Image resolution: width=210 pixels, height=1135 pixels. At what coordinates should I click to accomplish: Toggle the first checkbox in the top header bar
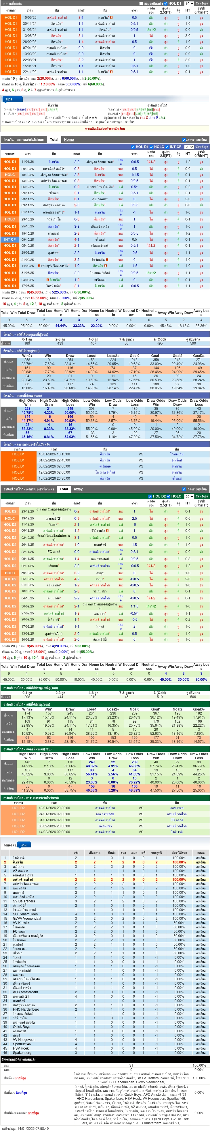(141, 3)
